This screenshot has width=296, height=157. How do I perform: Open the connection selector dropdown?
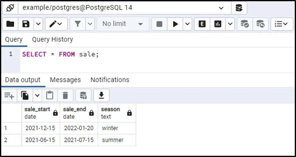(x=221, y=8)
